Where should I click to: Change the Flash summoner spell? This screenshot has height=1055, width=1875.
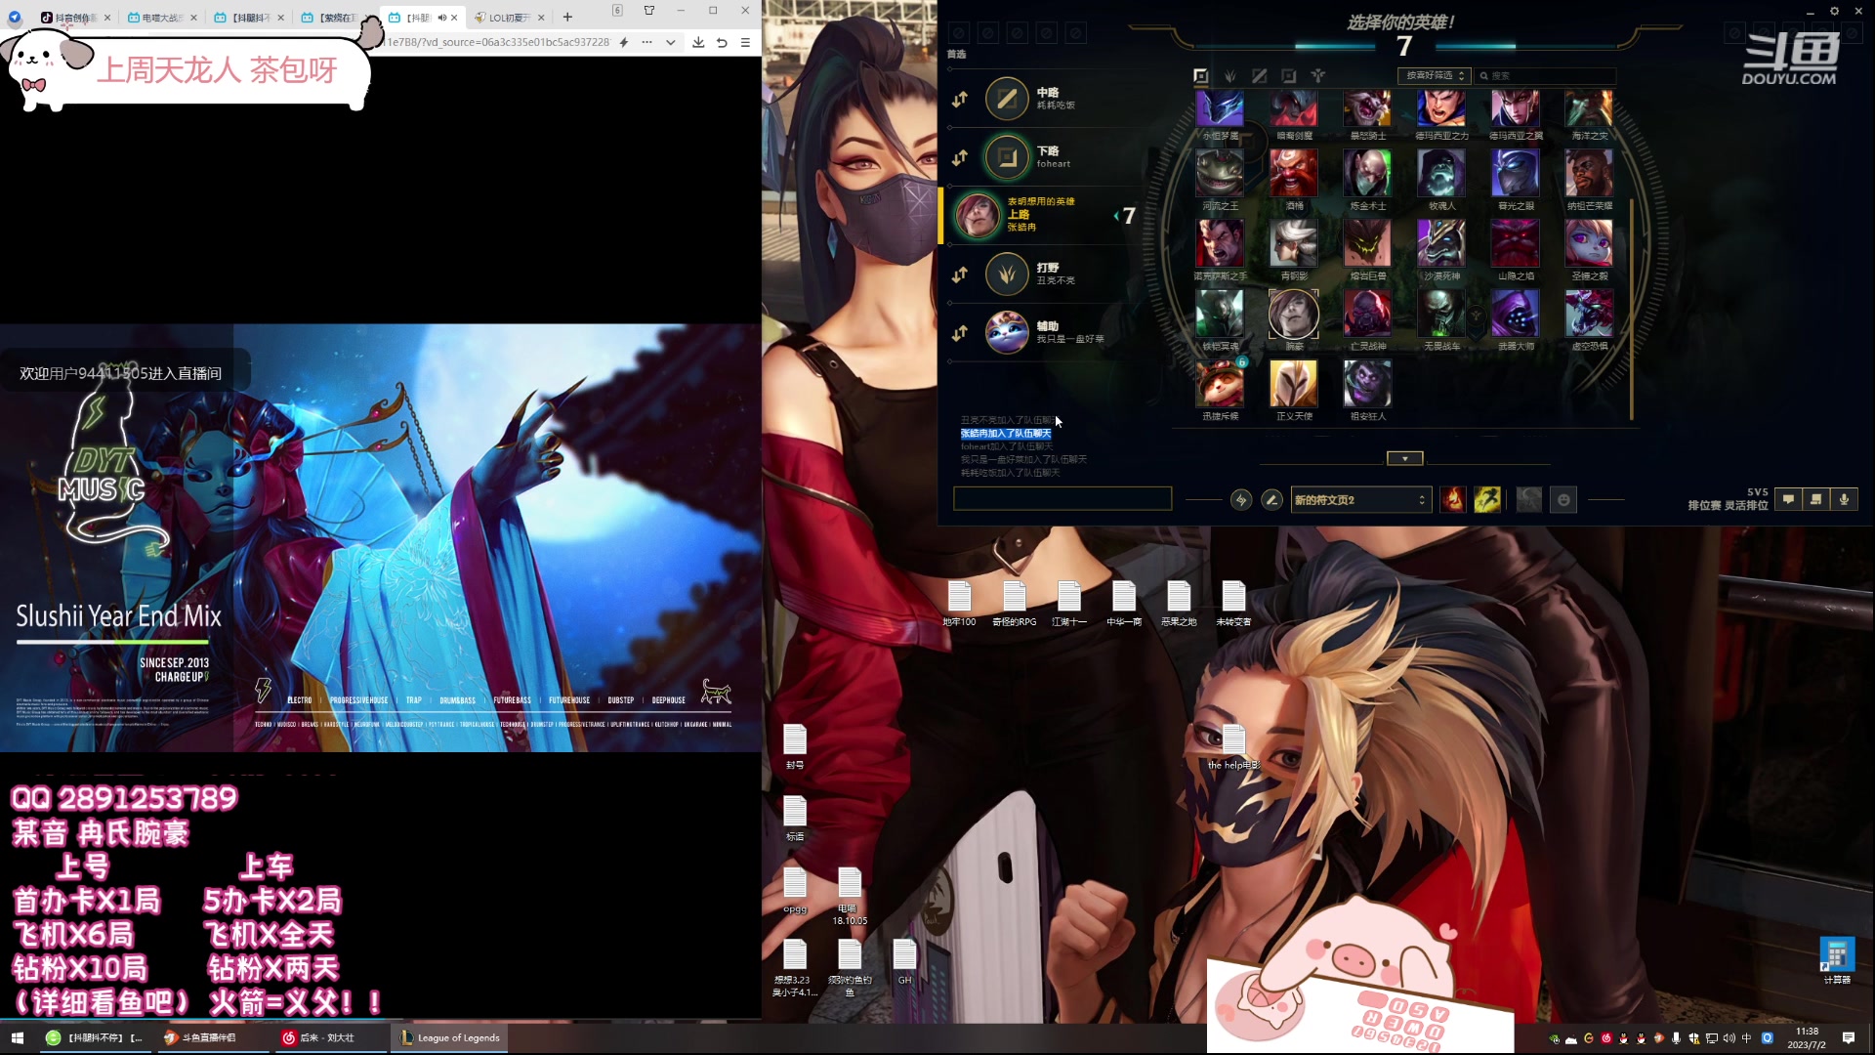tap(1487, 500)
